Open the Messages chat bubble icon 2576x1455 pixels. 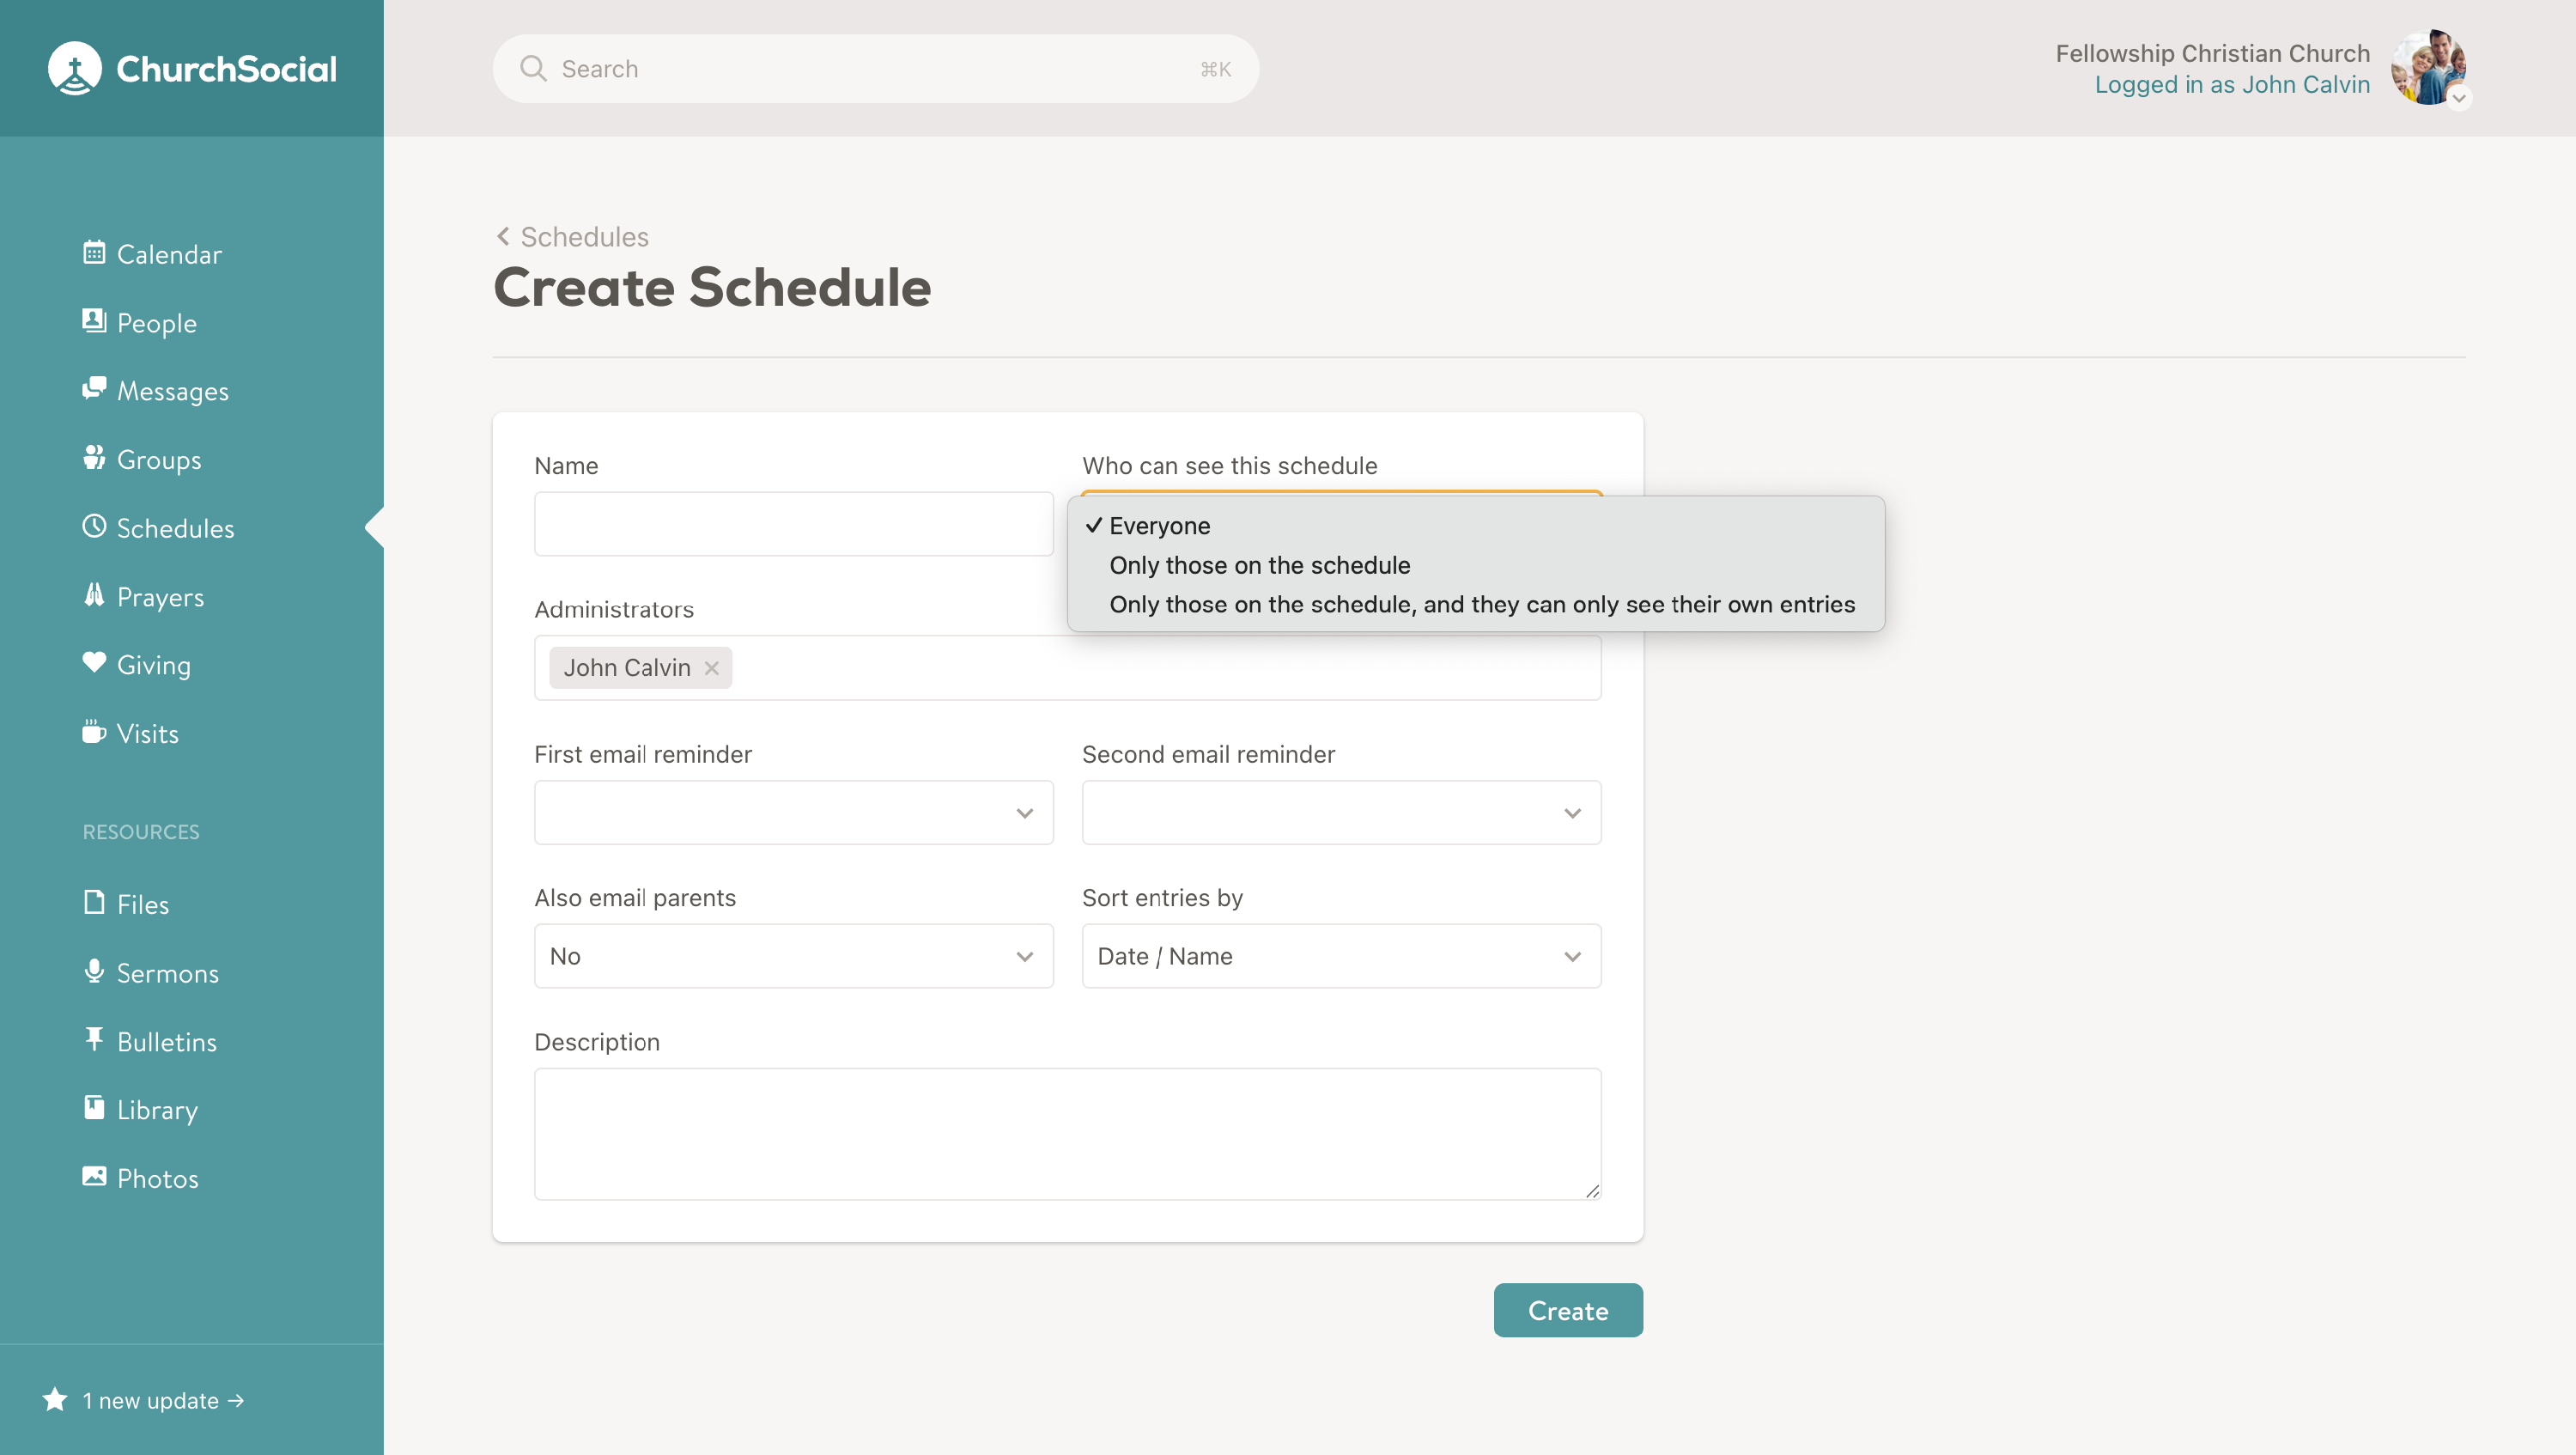[94, 389]
